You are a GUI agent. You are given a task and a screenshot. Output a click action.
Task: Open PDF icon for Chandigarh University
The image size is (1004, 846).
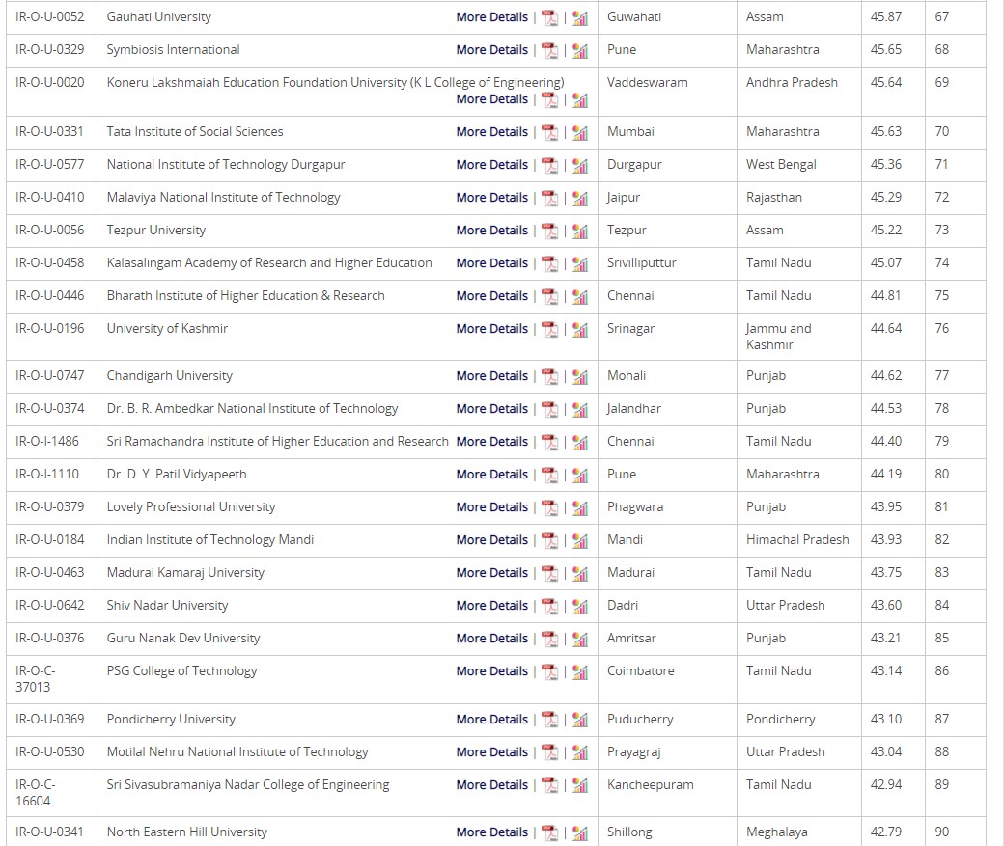click(549, 377)
